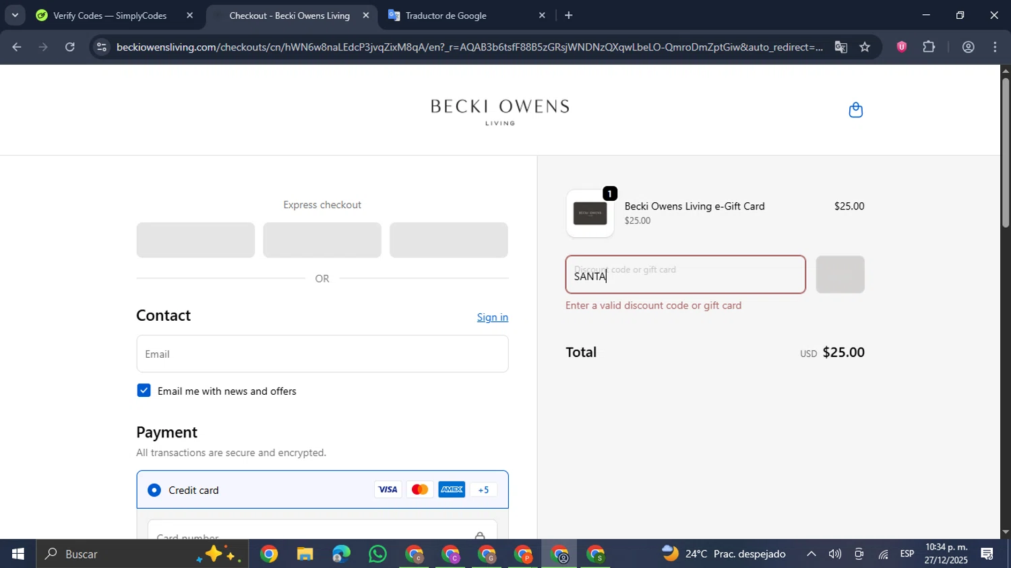Open File Explorer from the taskbar
Screen dimensions: 1011x568
coord(305,555)
